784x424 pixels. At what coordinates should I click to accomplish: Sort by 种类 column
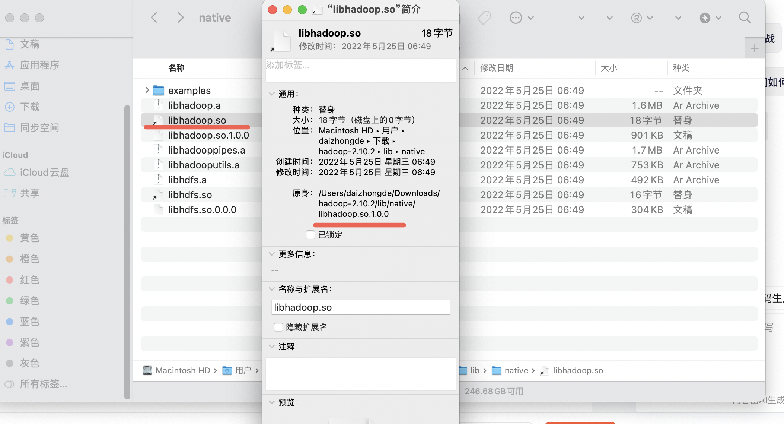[681, 68]
